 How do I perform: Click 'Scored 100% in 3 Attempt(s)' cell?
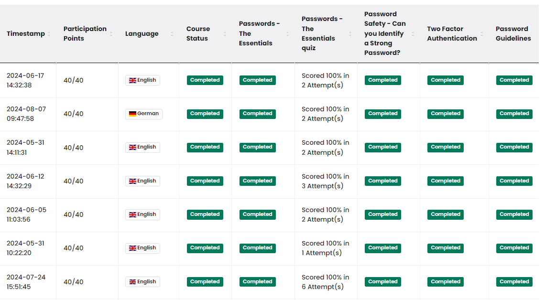(326, 181)
